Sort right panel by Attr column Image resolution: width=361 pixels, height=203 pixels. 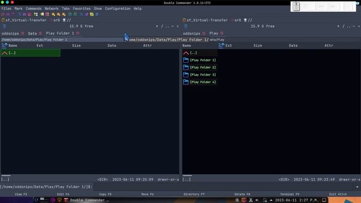coord(329,46)
